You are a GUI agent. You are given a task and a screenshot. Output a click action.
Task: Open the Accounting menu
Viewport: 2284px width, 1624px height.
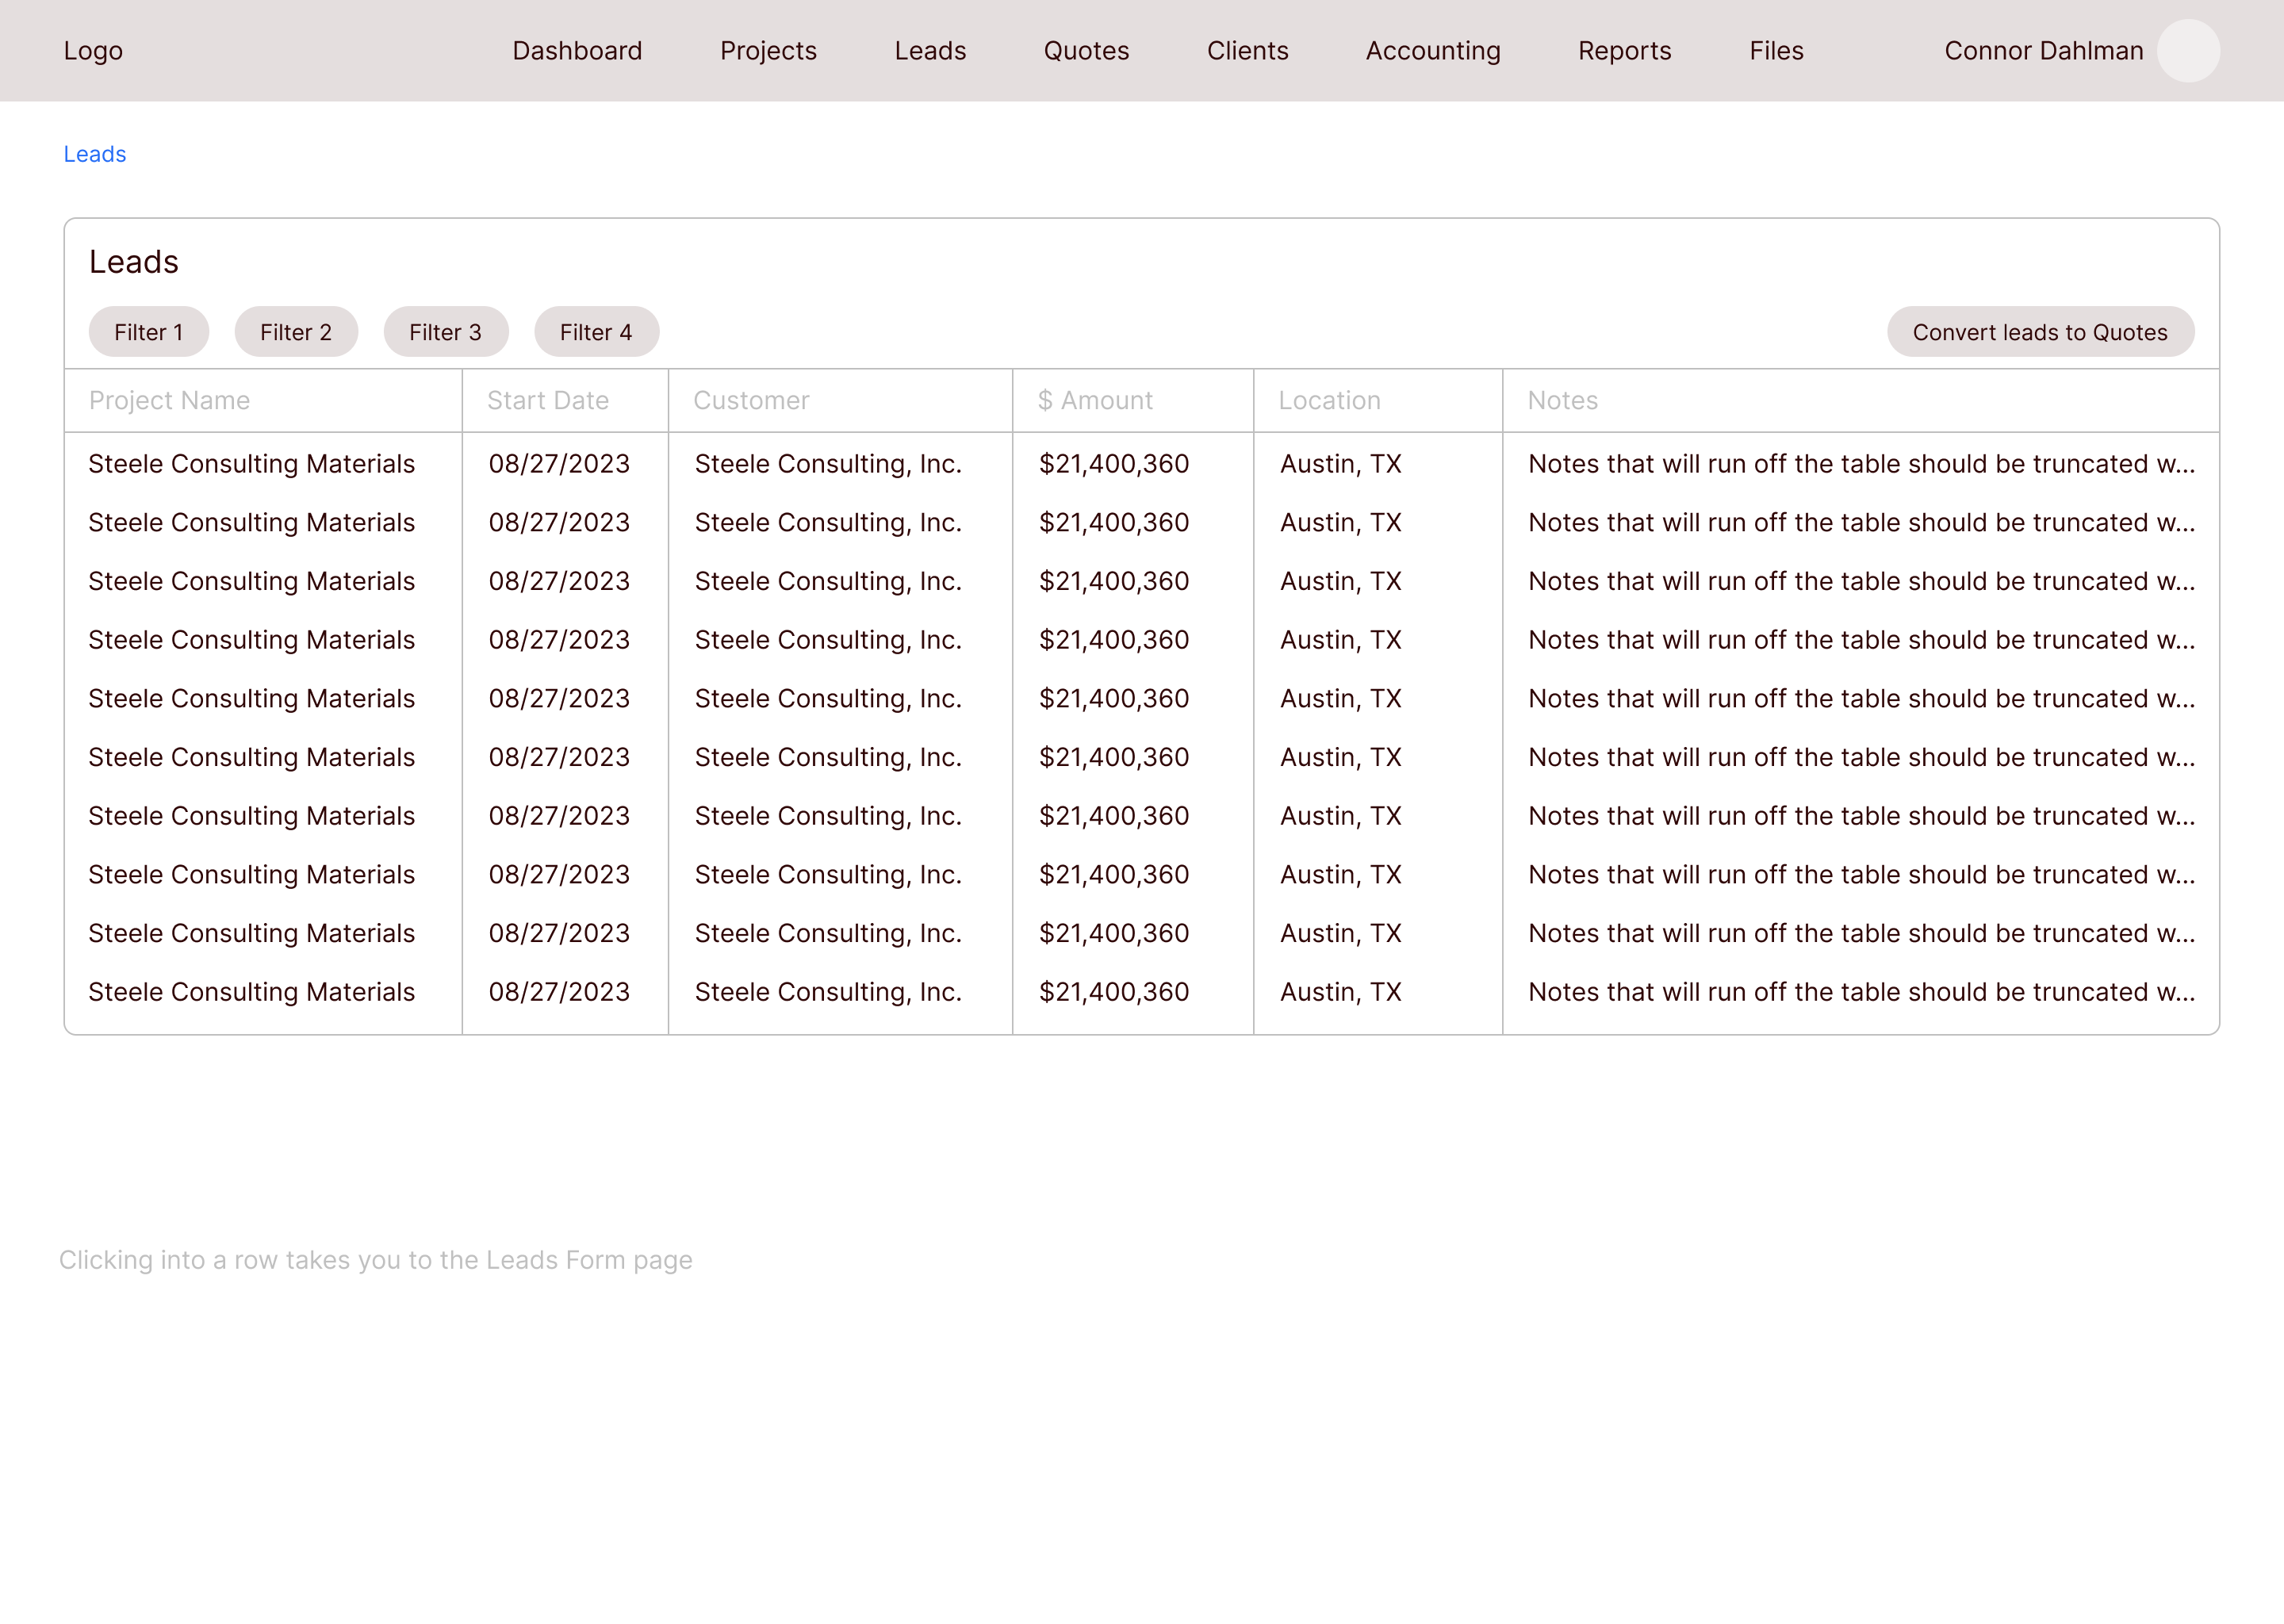point(1432,51)
